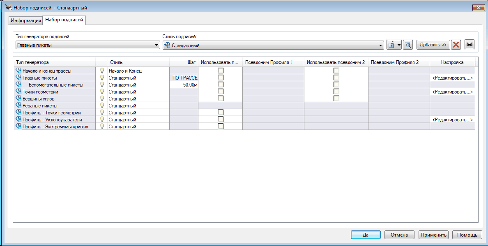Viewport: 488px width, 246px height.
Task: Select the Набор подписей tab
Action: point(64,20)
